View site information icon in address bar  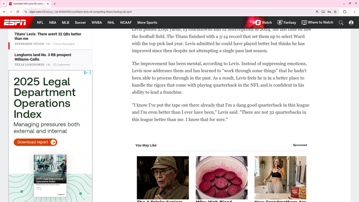coord(25,12)
